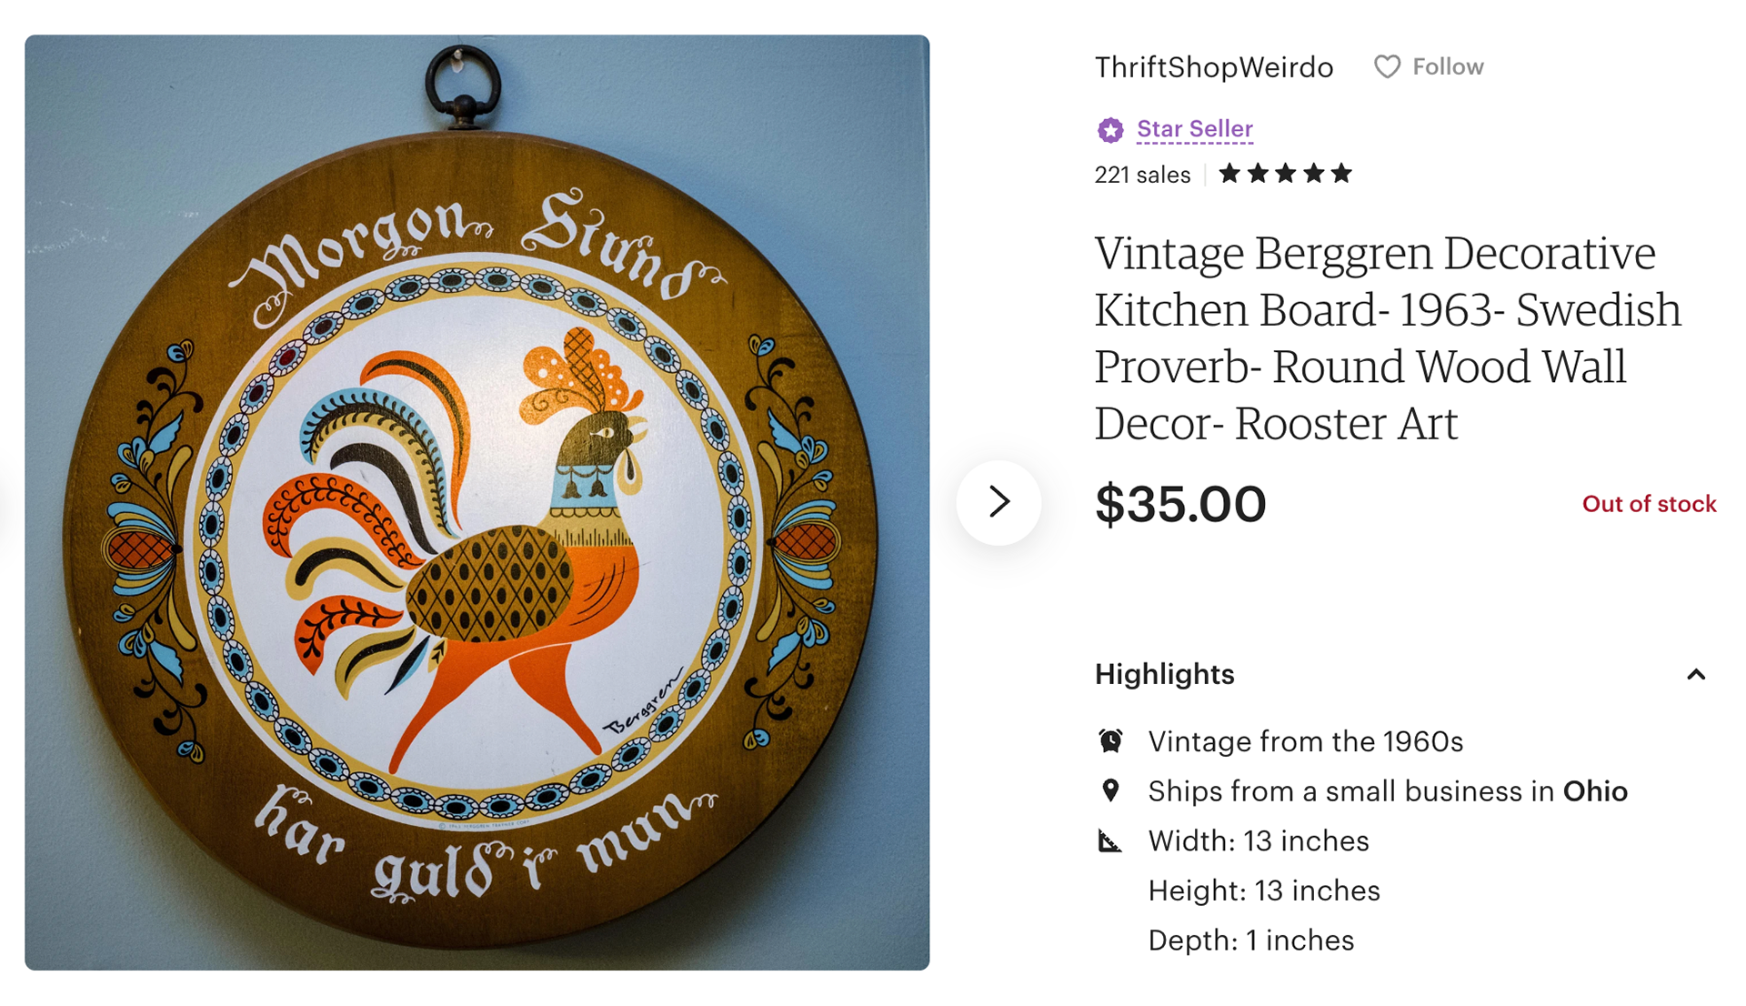
Task: Follow the shop via Follow button
Action: click(1429, 66)
